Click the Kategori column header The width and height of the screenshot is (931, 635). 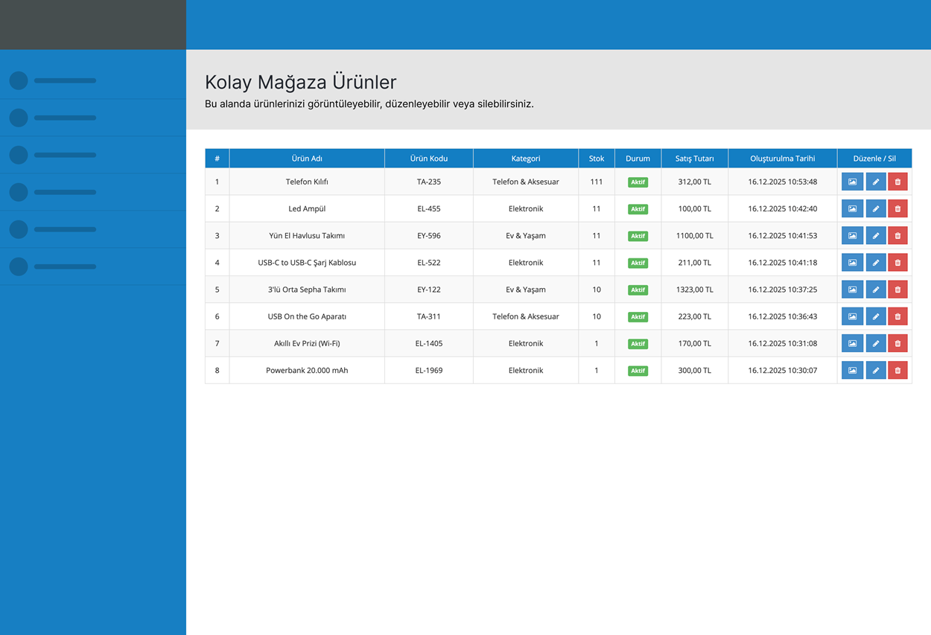tap(526, 159)
